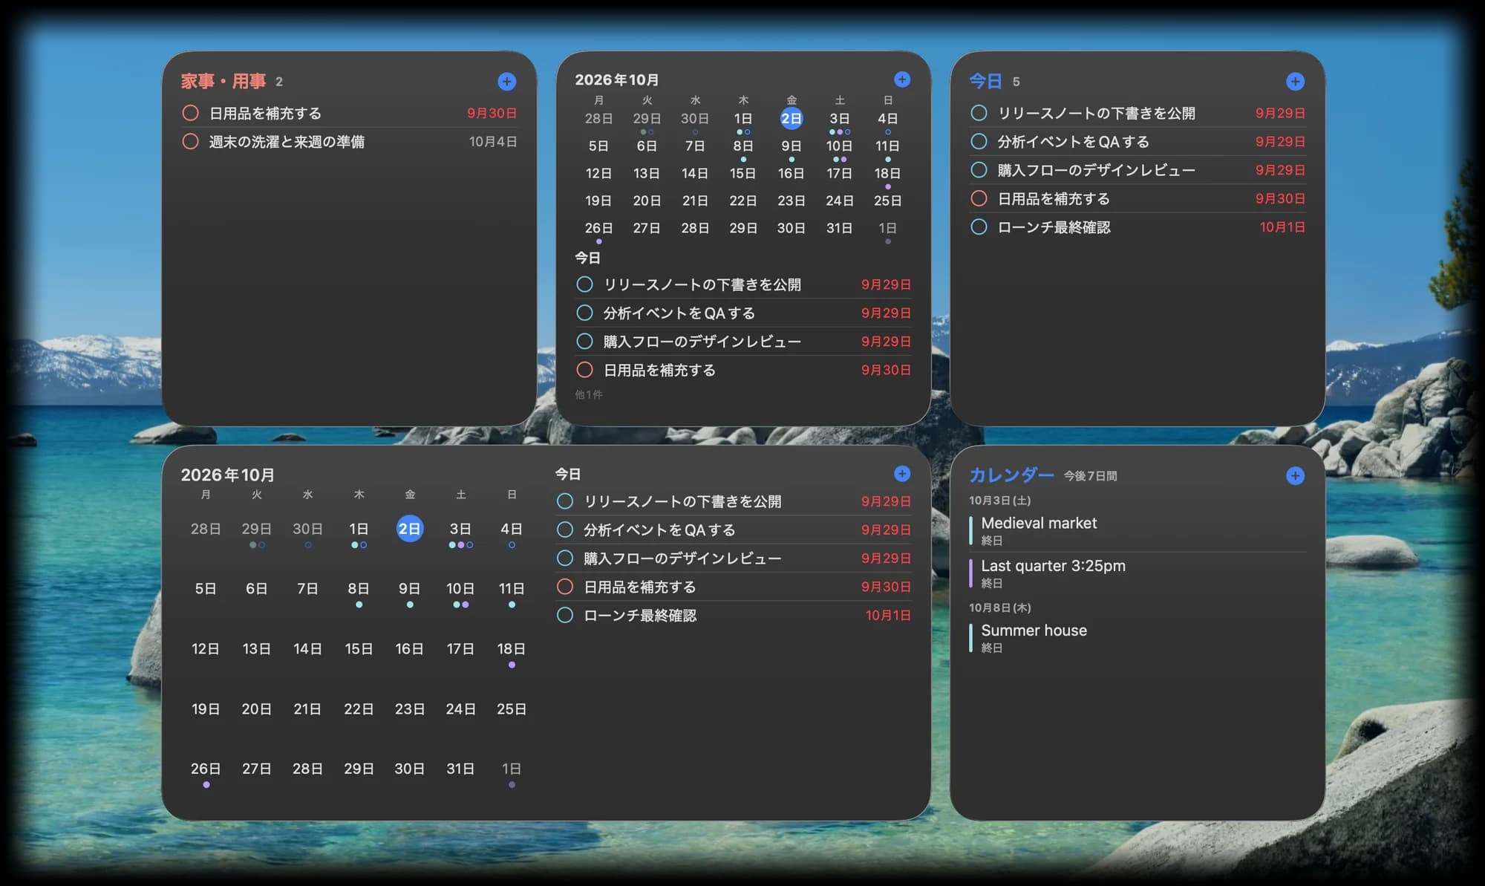This screenshot has height=886, width=1485.
Task: Open 2026年10月 header of the small calendar
Action: tap(617, 79)
